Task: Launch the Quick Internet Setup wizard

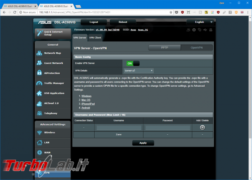Action: point(53,34)
